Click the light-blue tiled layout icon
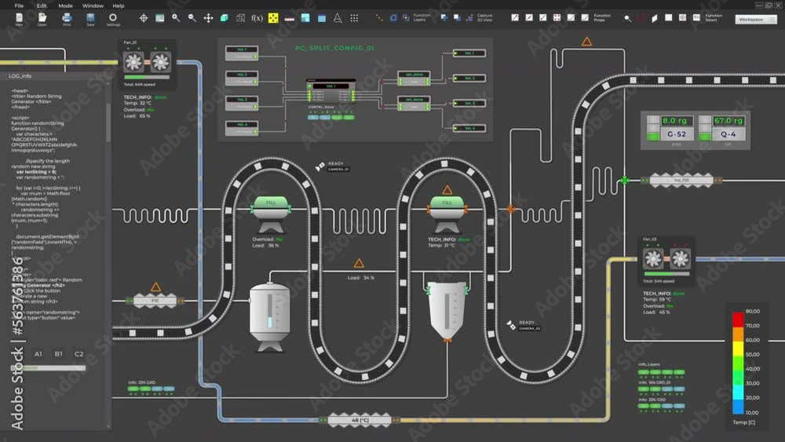The height and width of the screenshot is (442, 785). tap(305, 18)
